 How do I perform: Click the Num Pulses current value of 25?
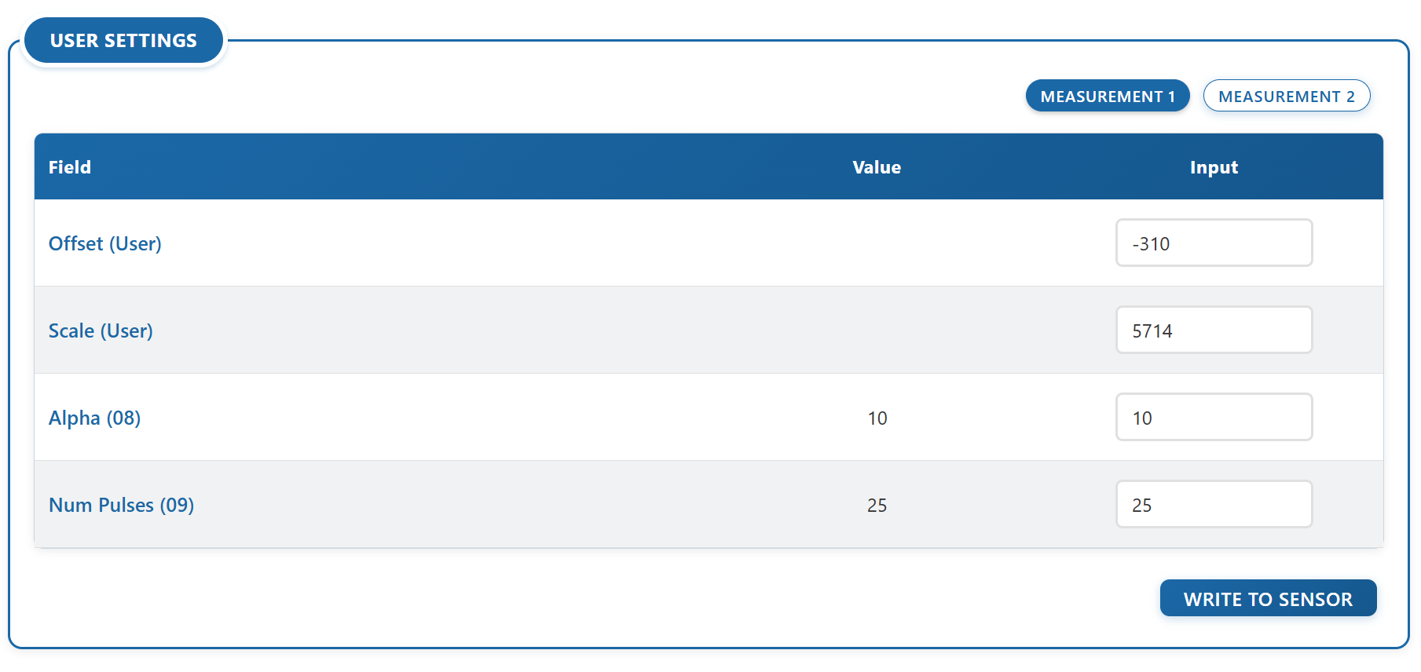click(x=877, y=506)
